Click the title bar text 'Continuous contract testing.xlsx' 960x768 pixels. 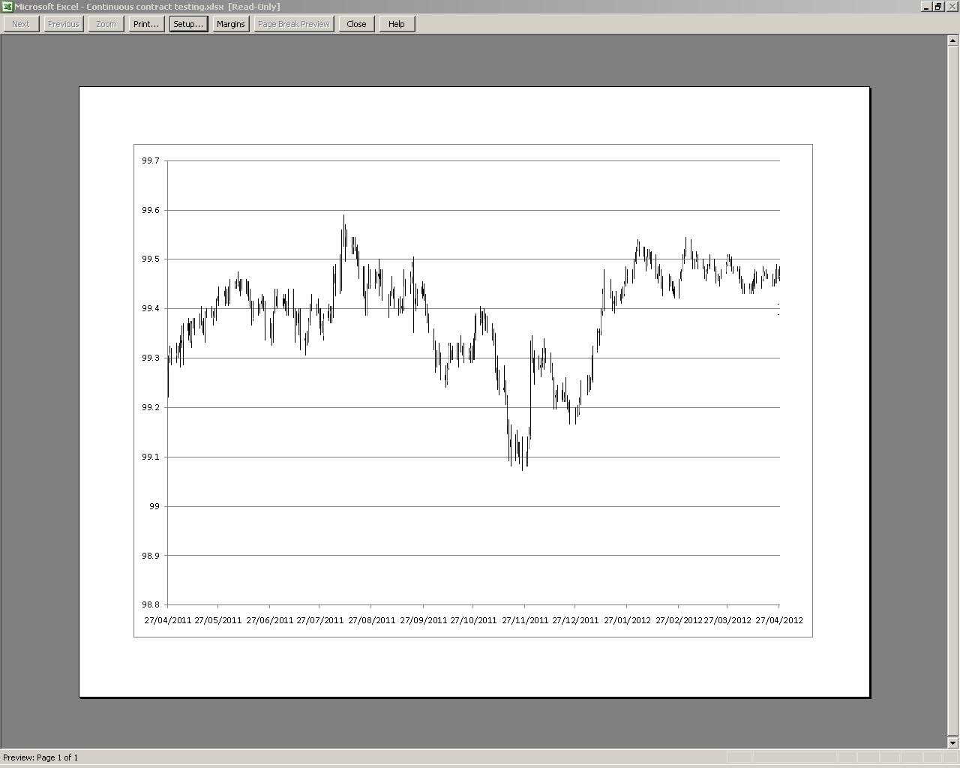(x=155, y=7)
